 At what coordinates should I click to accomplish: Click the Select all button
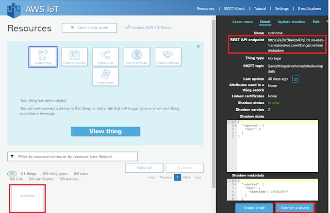click(x=144, y=168)
